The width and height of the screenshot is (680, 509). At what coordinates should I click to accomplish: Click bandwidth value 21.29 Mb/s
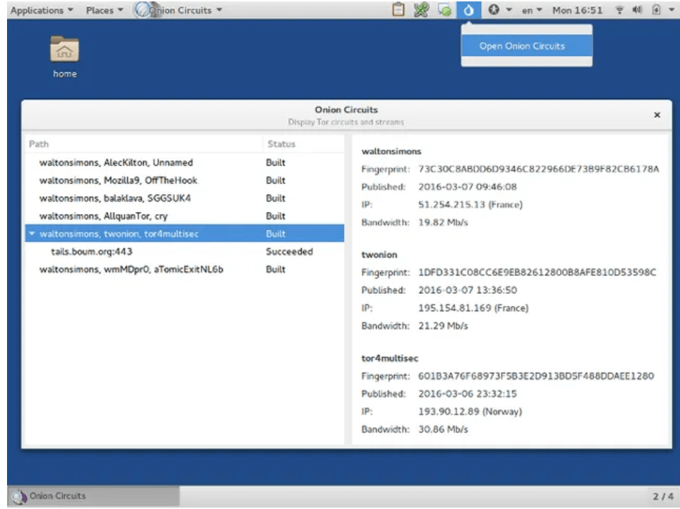pos(443,326)
